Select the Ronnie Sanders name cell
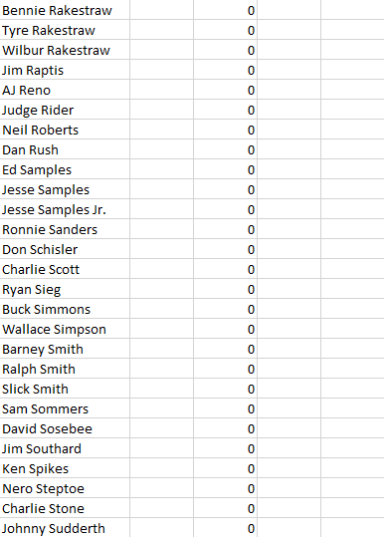Viewport: 384px width, 537px height. tap(65, 229)
